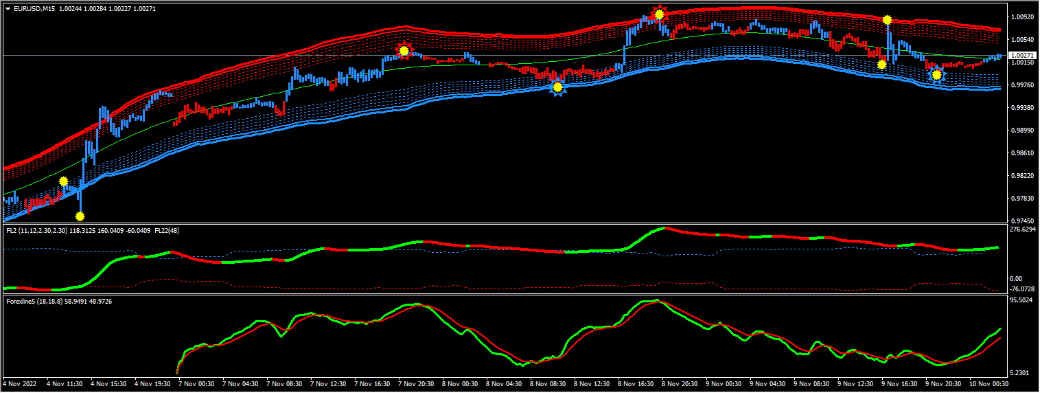Screen dimensions: 1040x393
Task: Click the -76.0728 FL2 scale value
Action: tap(1024, 289)
